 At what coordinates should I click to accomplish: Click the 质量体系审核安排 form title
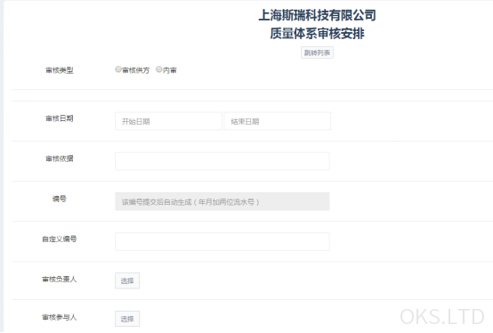pyautogui.click(x=317, y=33)
